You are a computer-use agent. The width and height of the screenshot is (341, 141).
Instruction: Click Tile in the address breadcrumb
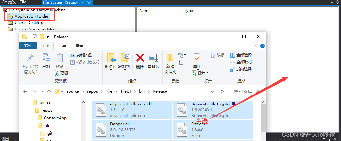click(x=109, y=91)
